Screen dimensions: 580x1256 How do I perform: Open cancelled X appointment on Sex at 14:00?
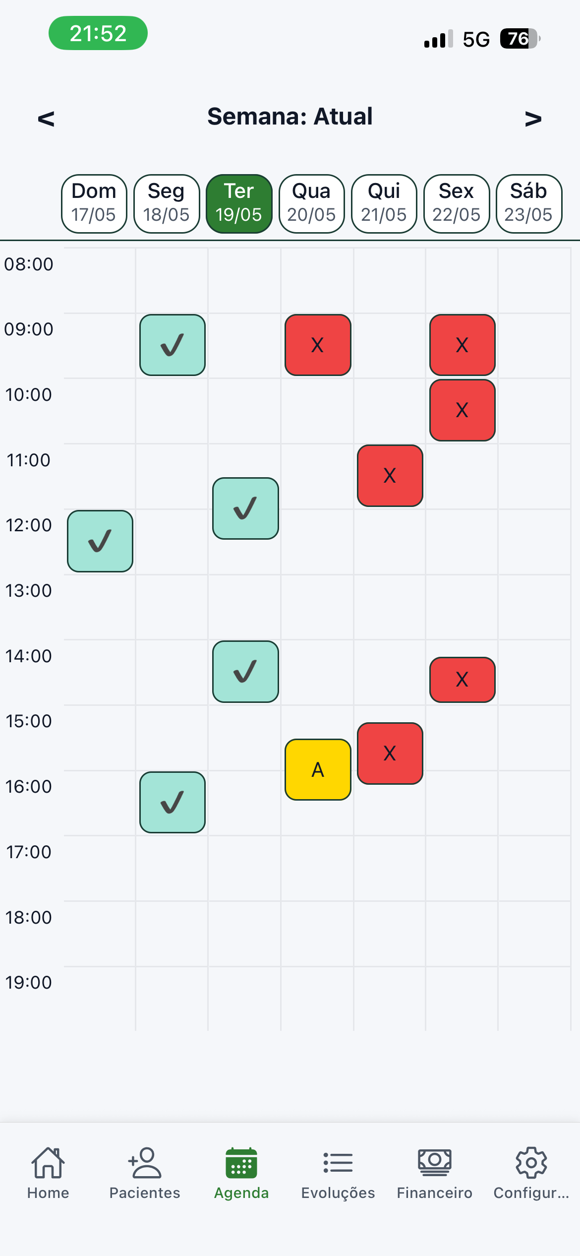pos(463,680)
